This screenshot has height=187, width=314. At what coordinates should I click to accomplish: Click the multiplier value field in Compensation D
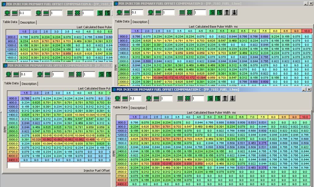200,13
